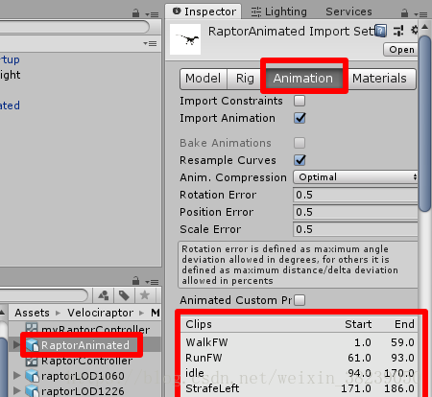Uncheck the Import Animation checkbox
Viewport: 432px width, 397px height.
(300, 118)
